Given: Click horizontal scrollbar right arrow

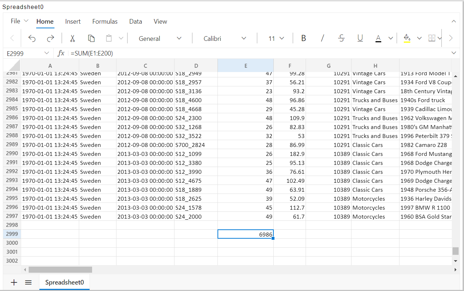Looking at the screenshot, I should (x=455, y=269).
